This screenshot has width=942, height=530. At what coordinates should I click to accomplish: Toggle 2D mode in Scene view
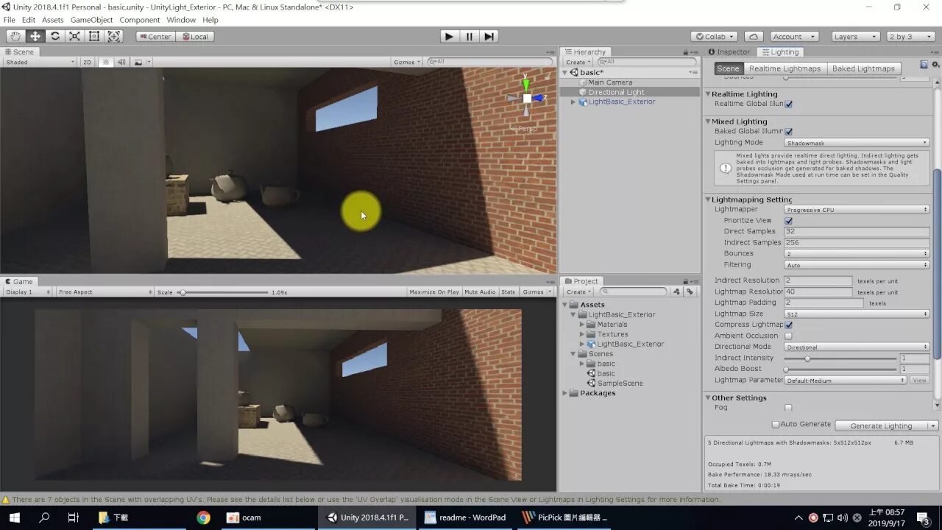(87, 62)
